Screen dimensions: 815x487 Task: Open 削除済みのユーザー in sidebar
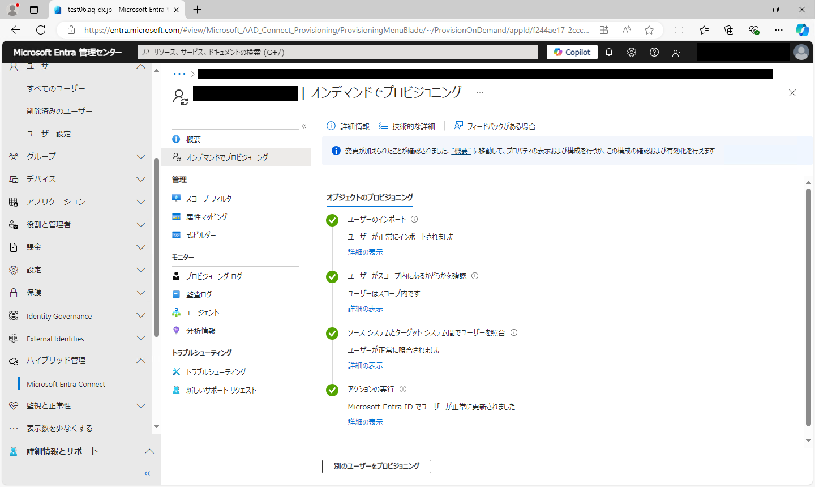click(x=59, y=111)
